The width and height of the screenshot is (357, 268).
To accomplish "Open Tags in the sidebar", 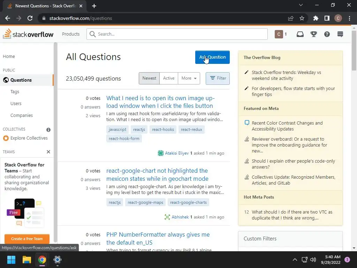I will [15, 92].
